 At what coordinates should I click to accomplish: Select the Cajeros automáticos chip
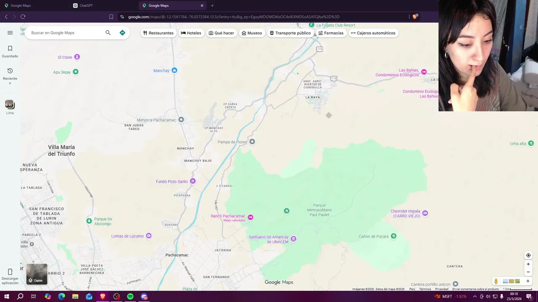373,33
